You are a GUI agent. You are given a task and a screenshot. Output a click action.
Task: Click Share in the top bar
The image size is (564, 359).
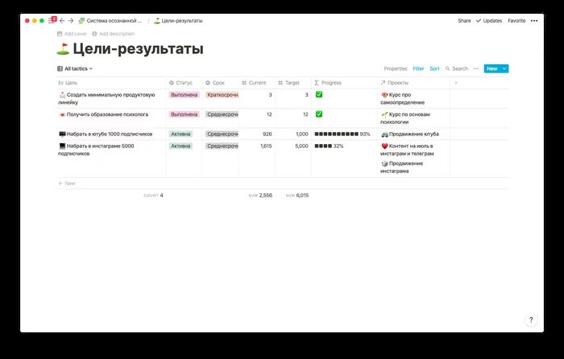point(464,21)
